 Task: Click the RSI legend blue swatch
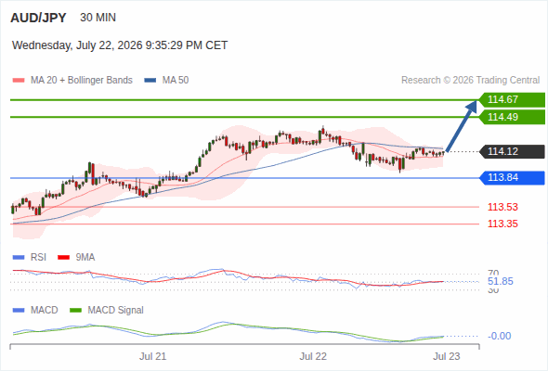click(x=19, y=258)
